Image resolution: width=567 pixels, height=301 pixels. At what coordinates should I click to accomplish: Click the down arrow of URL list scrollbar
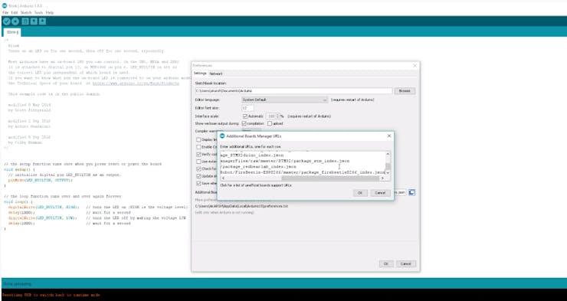click(388, 173)
